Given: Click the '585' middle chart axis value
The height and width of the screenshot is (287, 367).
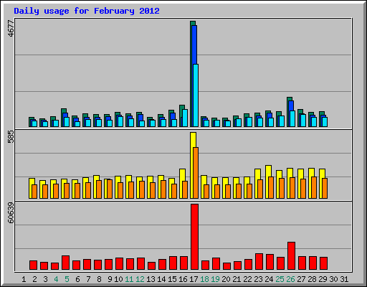Looking at the screenshot, I should point(11,137).
